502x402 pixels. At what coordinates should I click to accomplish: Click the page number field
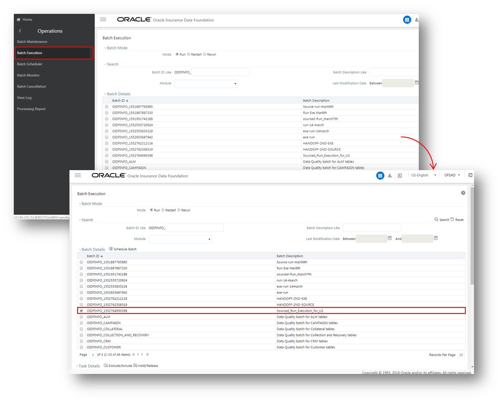[93, 355]
